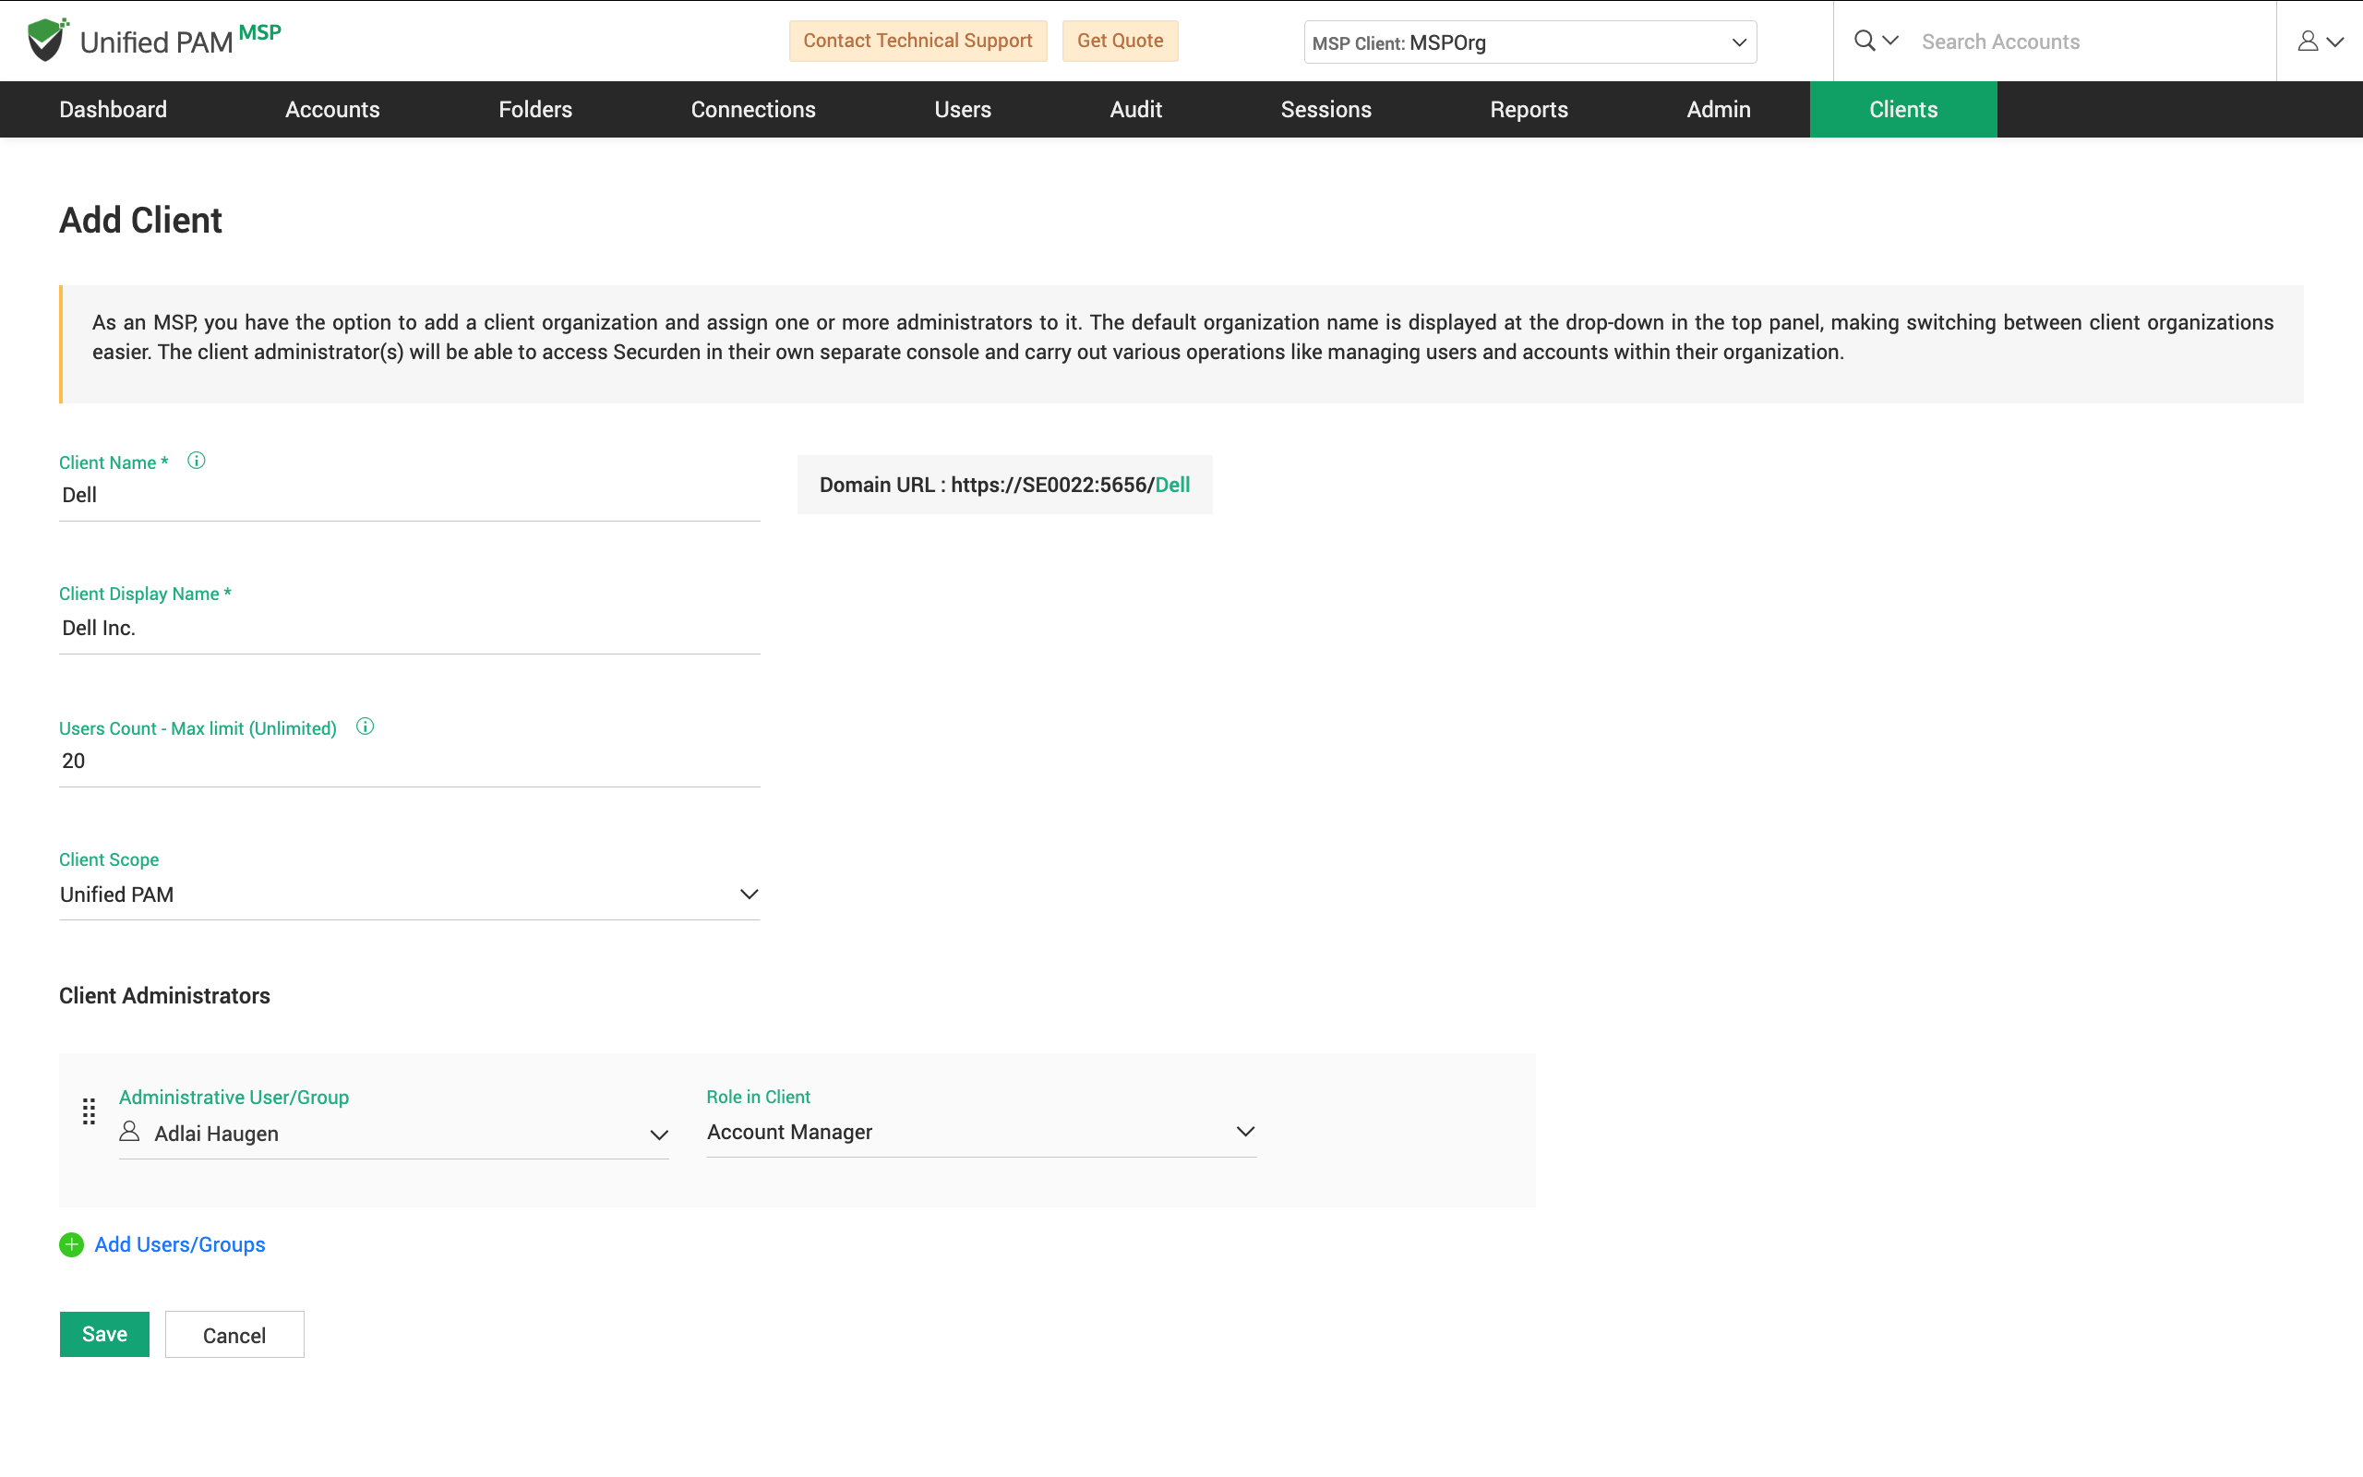Click info icon beside Users Count
The height and width of the screenshot is (1477, 2363).
(x=366, y=726)
